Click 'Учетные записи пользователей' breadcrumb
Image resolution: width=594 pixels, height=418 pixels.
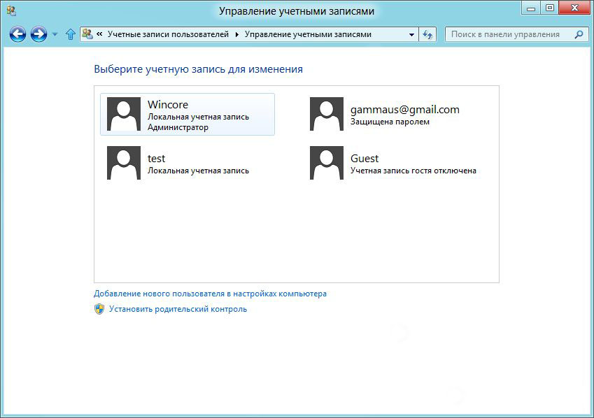point(168,34)
